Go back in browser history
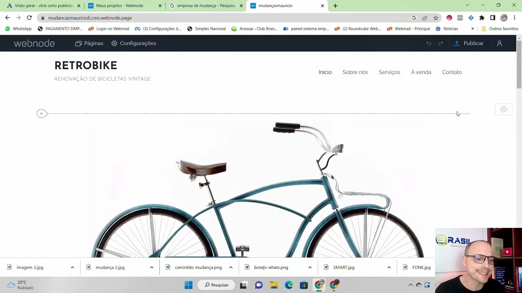The height and width of the screenshot is (293, 522). pyautogui.click(x=7, y=18)
